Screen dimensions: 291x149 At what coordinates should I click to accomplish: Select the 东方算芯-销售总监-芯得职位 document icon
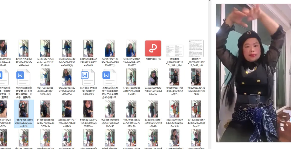pos(88,77)
